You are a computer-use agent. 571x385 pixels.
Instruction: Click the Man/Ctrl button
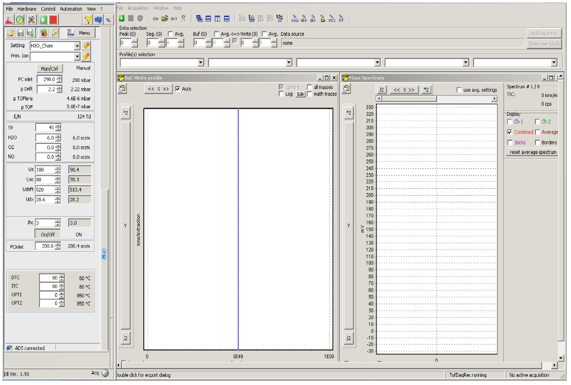(x=50, y=69)
